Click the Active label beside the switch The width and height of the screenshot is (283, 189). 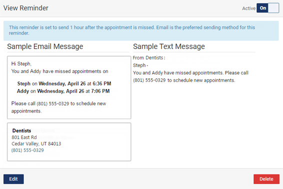point(248,8)
